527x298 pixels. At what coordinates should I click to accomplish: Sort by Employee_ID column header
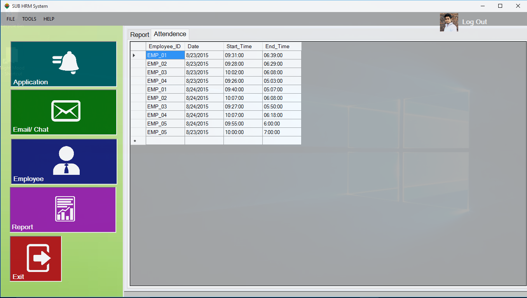click(165, 46)
